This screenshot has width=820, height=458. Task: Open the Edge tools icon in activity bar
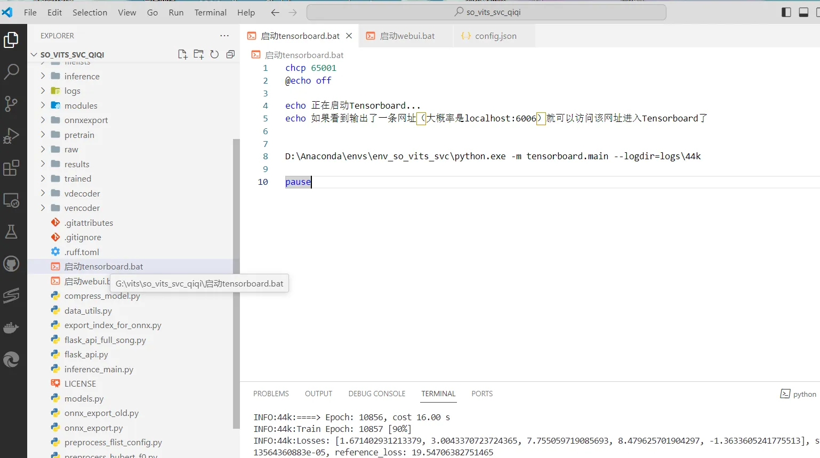11,360
